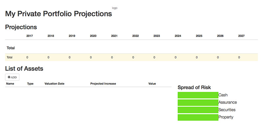Click the Name column header
Viewport: 263px width, 131px height.
[x=10, y=84]
